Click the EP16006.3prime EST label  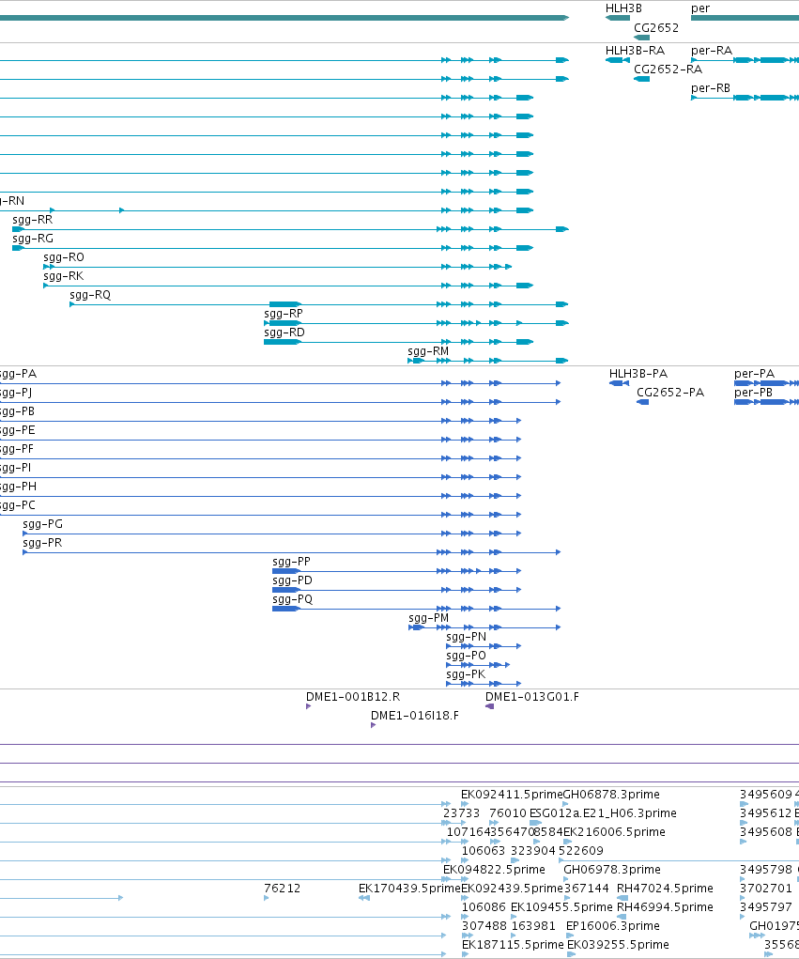[x=613, y=926]
